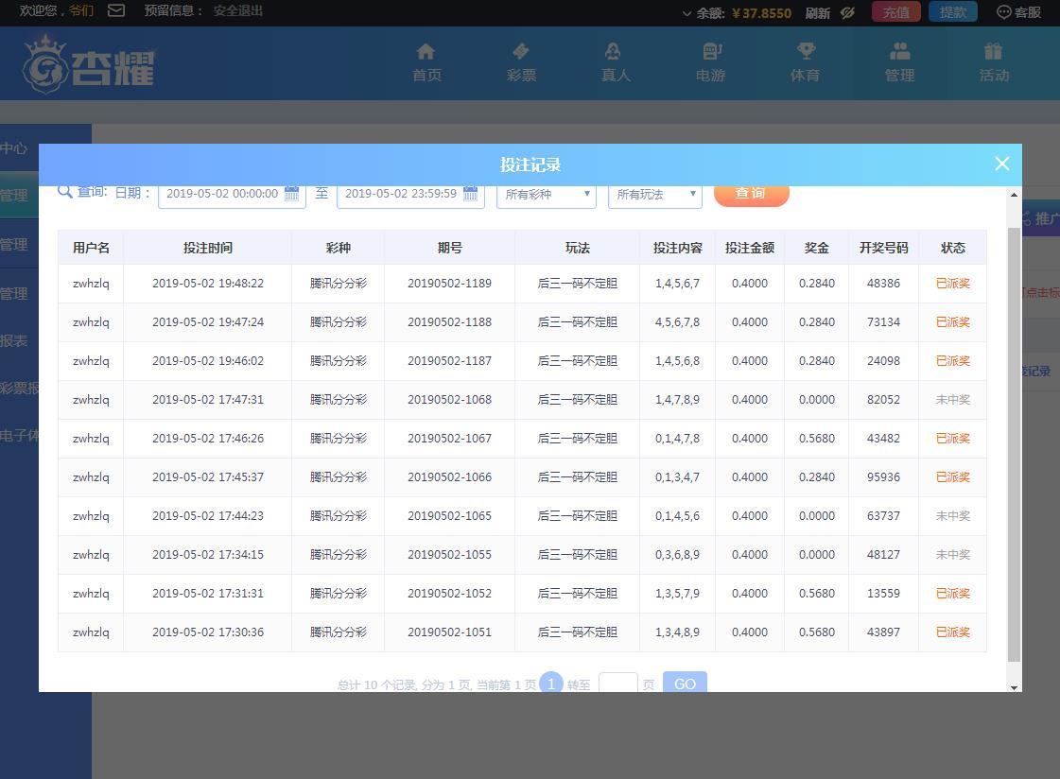Open the 活动 promotions menu
Screen dimensions: 1060x779
pos(994,62)
